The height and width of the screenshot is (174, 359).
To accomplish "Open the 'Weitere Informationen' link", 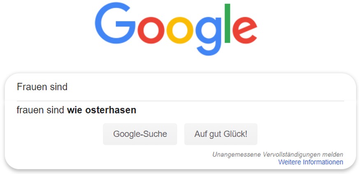I will (x=311, y=162).
